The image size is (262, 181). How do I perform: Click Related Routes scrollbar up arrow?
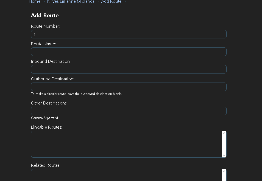224,171
